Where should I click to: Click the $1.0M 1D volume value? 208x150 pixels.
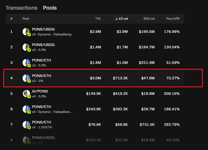click(x=122, y=63)
